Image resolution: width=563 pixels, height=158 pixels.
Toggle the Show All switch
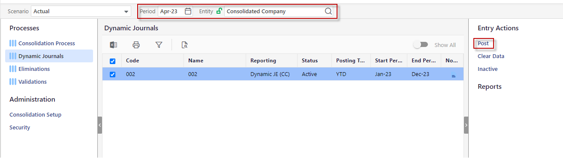[421, 45]
